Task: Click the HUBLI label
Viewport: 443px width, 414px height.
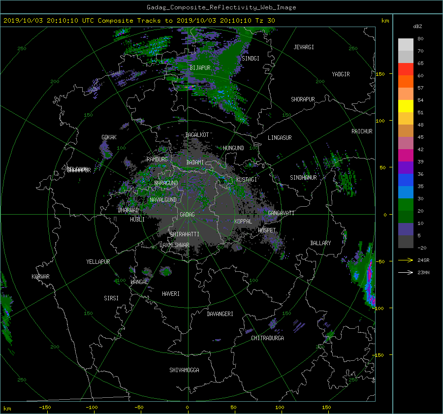Action: pyautogui.click(x=137, y=220)
